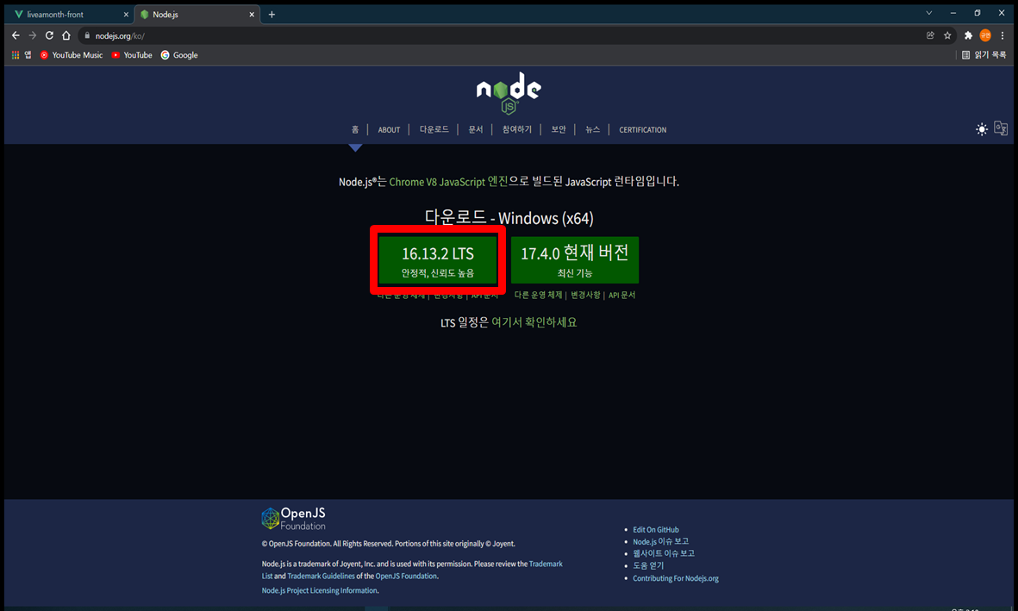
Task: Open 변경사항 link under 17.4.0
Action: point(585,295)
